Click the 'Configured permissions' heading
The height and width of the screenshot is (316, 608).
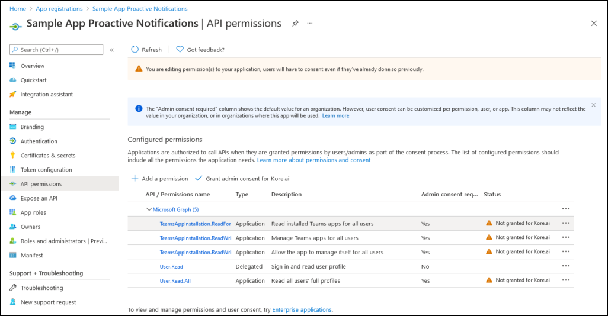[x=165, y=140]
